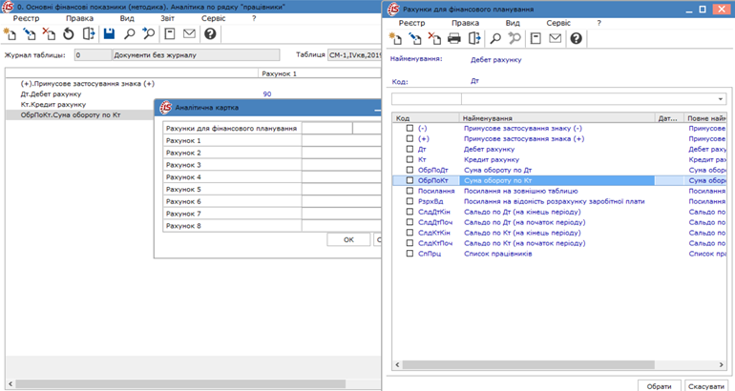Click the notes page icon in the left window toolbar

click(x=170, y=33)
